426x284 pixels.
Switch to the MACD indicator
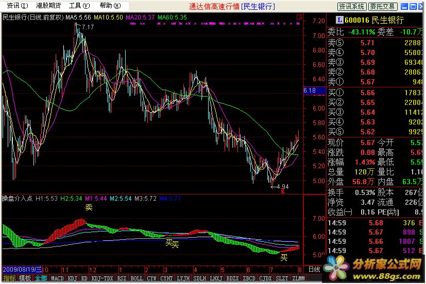pyautogui.click(x=57, y=278)
